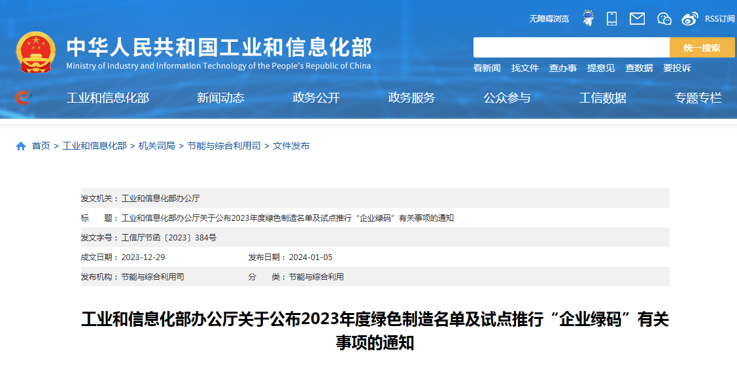Select 看新闻 quick link
Viewport: 737px width, 379px height.
point(487,68)
